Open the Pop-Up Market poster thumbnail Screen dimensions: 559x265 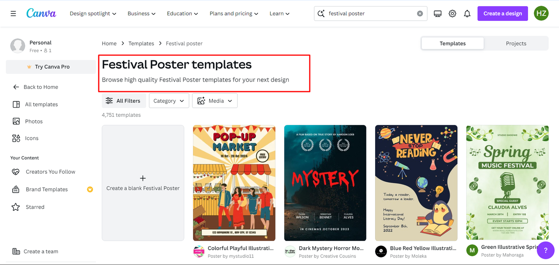234,183
